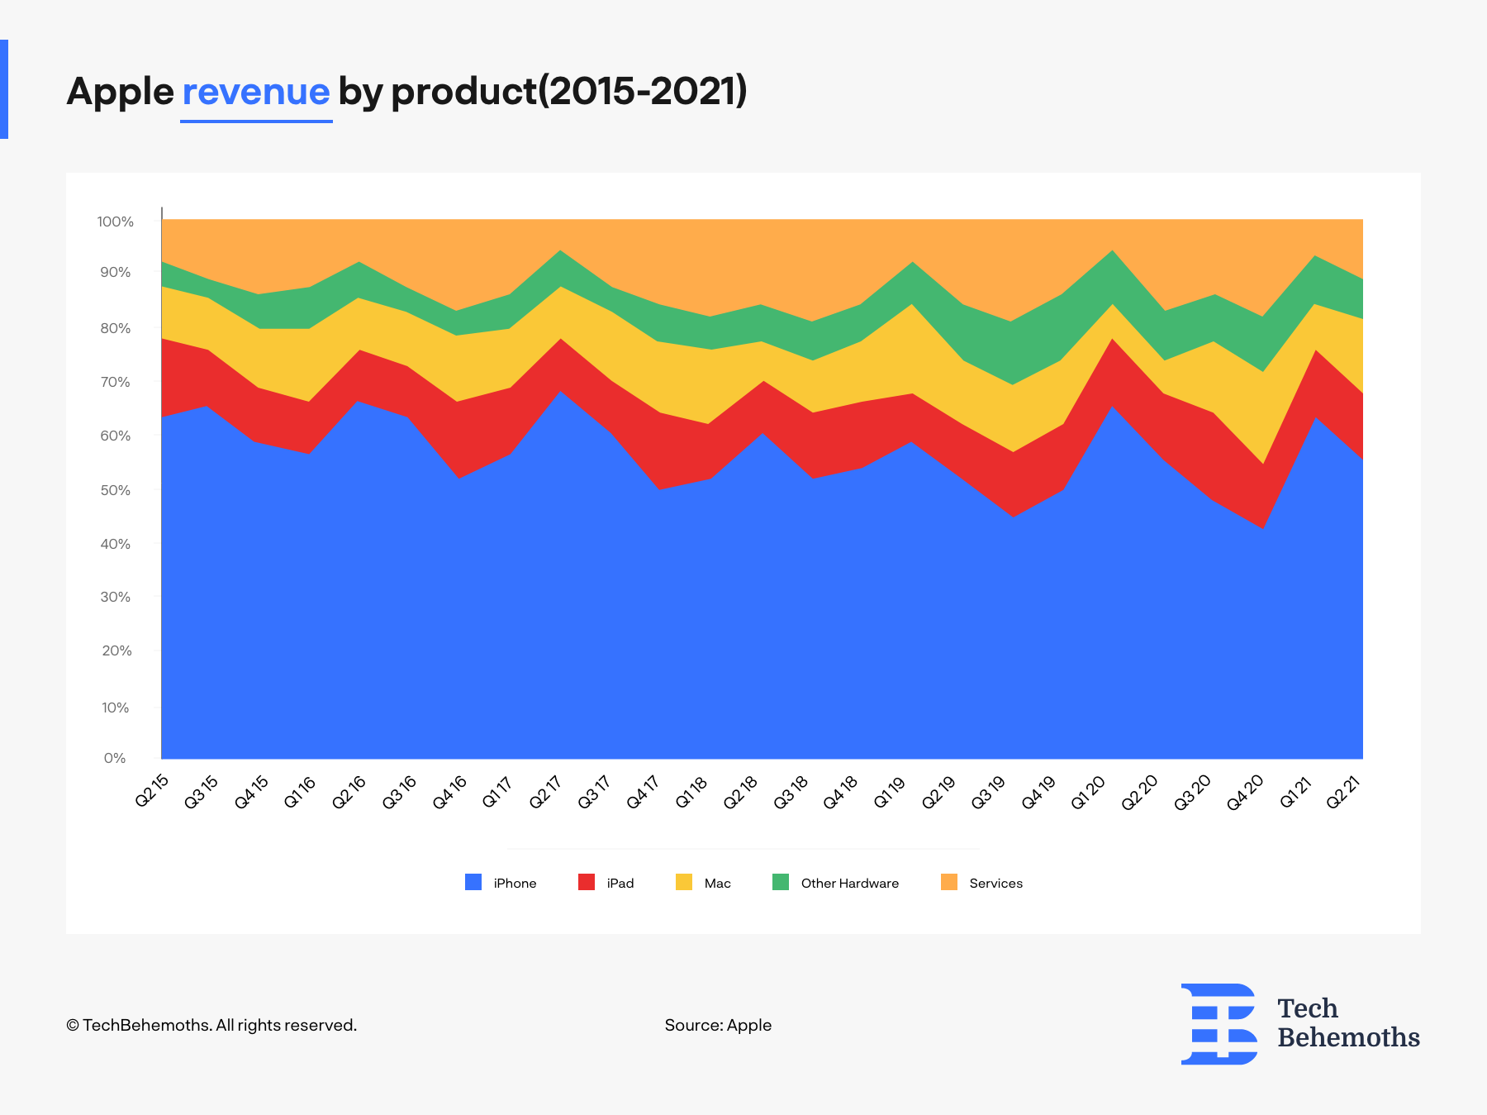
Task: Click the 30% y-axis label
Action: pos(116,597)
